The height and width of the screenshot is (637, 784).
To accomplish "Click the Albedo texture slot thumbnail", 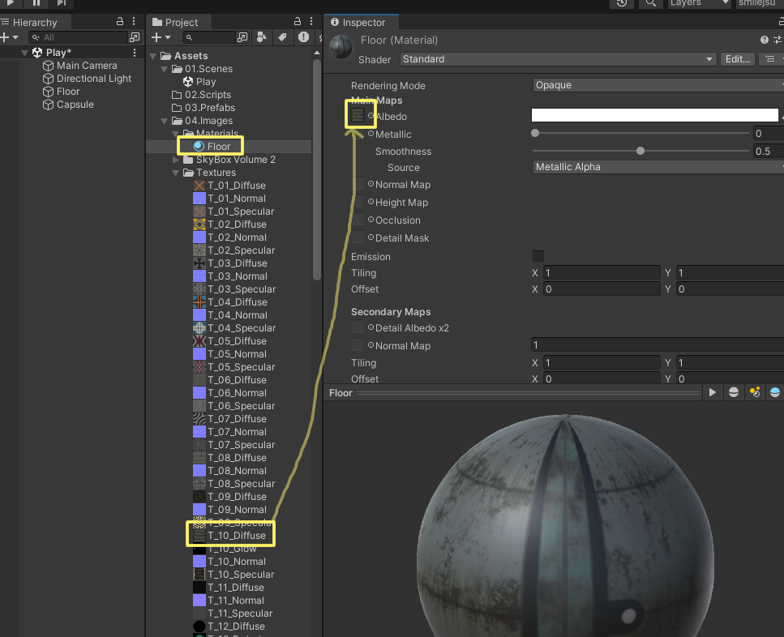I will (x=357, y=115).
